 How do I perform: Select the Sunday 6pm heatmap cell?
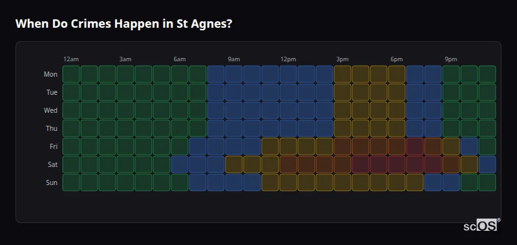(397, 182)
